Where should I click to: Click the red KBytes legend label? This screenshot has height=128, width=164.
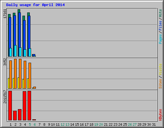160,115
